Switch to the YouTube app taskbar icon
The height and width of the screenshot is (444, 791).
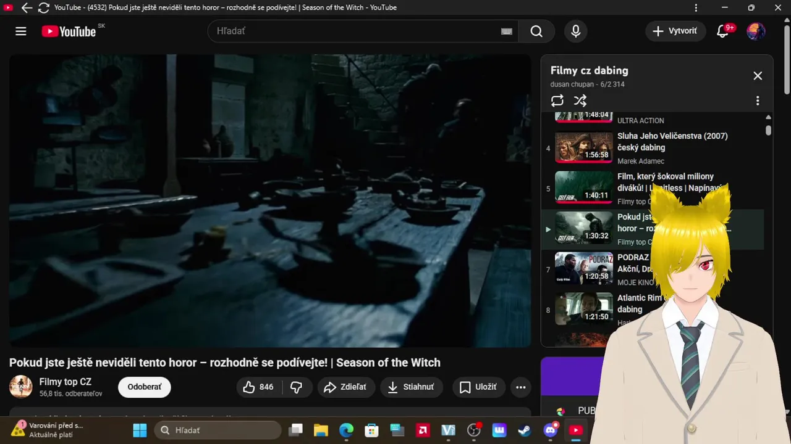[x=576, y=430]
